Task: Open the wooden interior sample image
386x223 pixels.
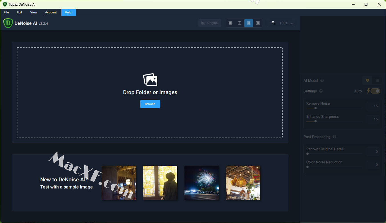Action: click(x=119, y=183)
